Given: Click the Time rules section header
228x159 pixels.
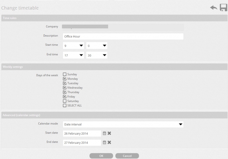Looking at the screenshot, I should click(114, 18).
